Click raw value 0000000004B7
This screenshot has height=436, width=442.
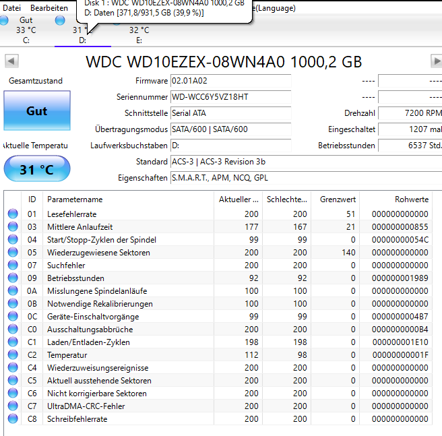[400, 317]
